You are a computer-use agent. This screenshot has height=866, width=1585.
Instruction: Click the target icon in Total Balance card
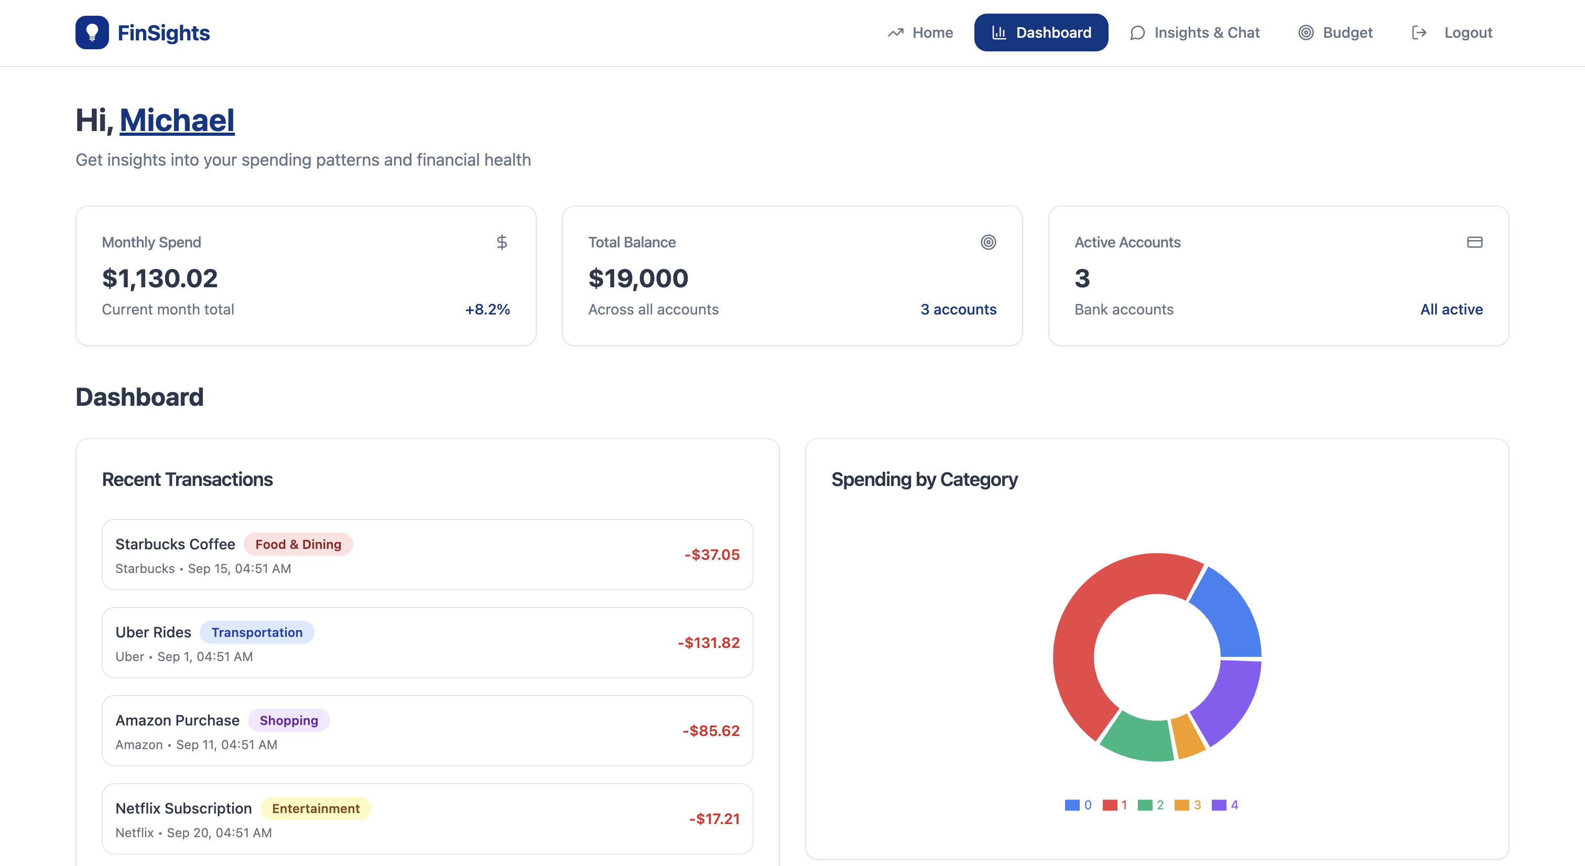pos(987,242)
